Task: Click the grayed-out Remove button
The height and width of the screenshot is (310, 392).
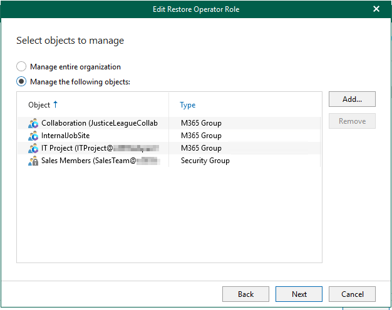Action: (x=352, y=121)
